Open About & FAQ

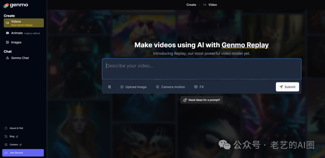click(14, 128)
